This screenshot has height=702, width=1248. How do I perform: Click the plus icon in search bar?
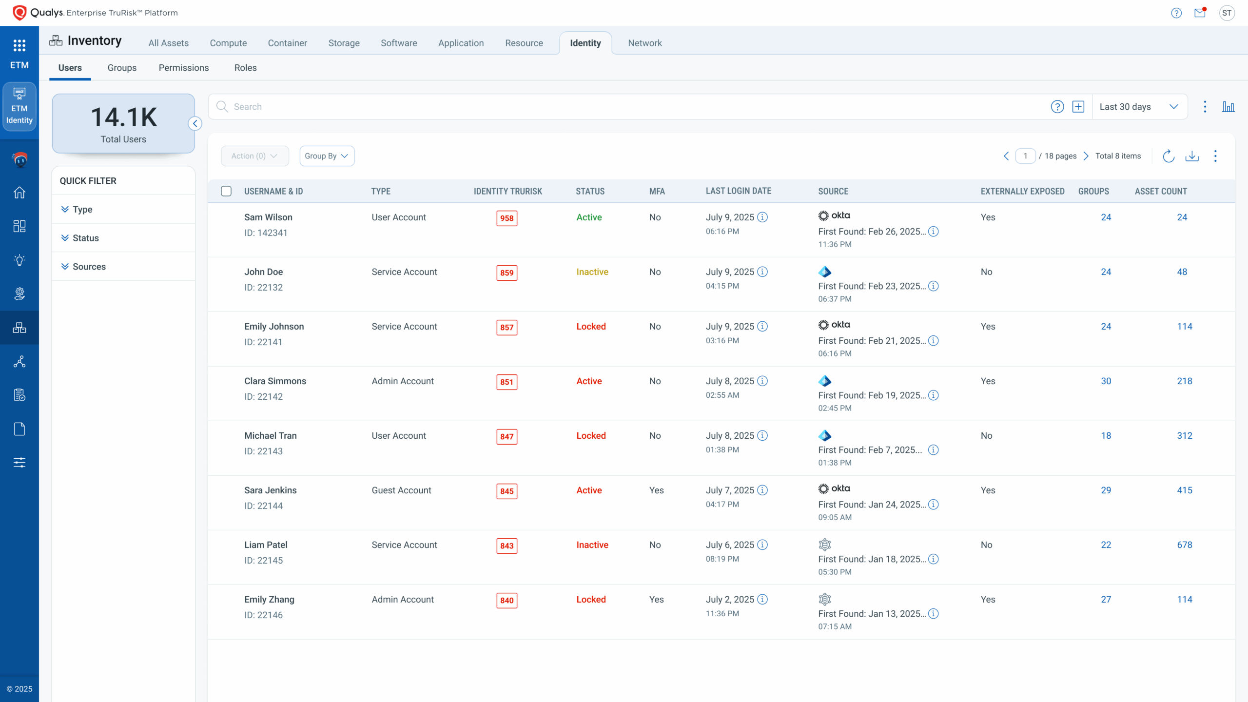[1078, 107]
